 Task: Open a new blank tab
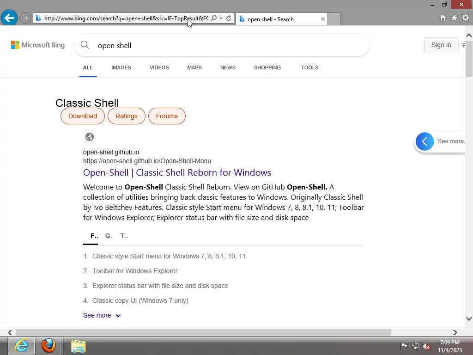point(334,19)
